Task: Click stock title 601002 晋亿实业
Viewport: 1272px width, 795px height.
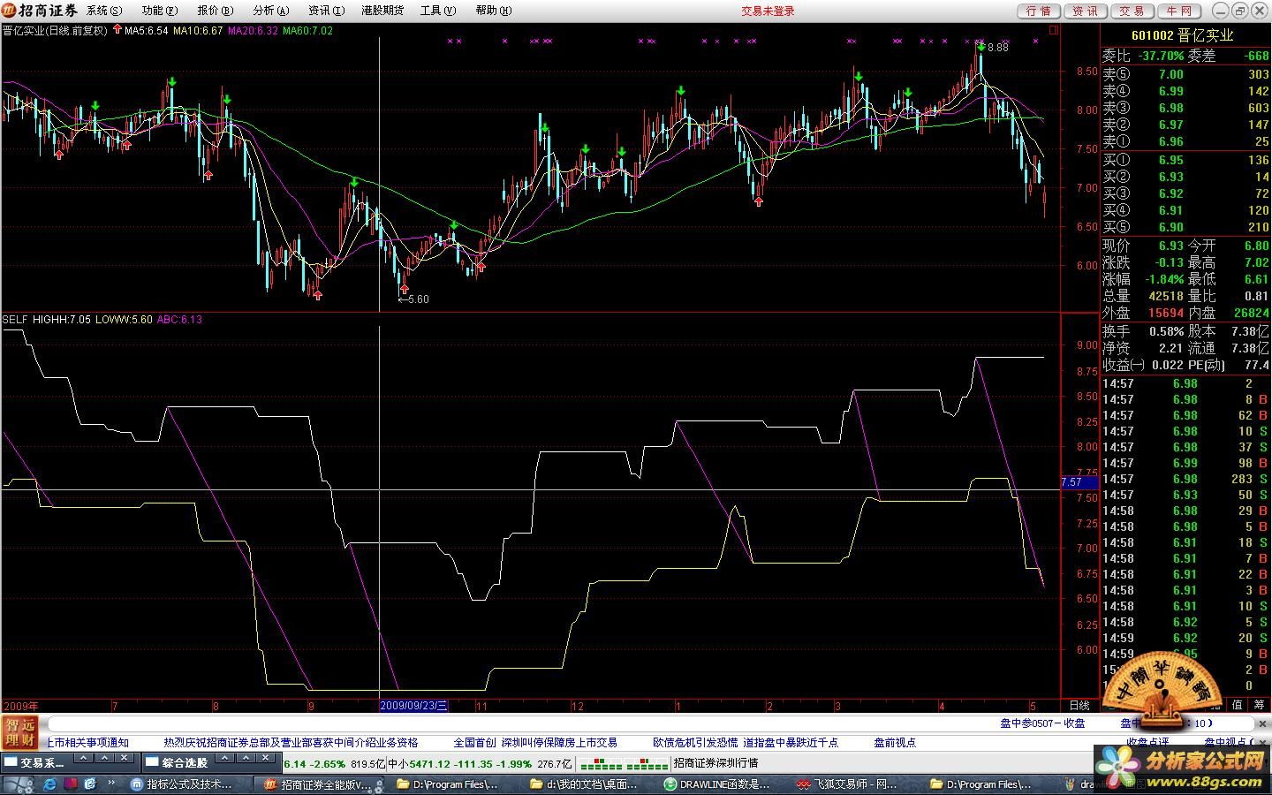Action: (1182, 35)
